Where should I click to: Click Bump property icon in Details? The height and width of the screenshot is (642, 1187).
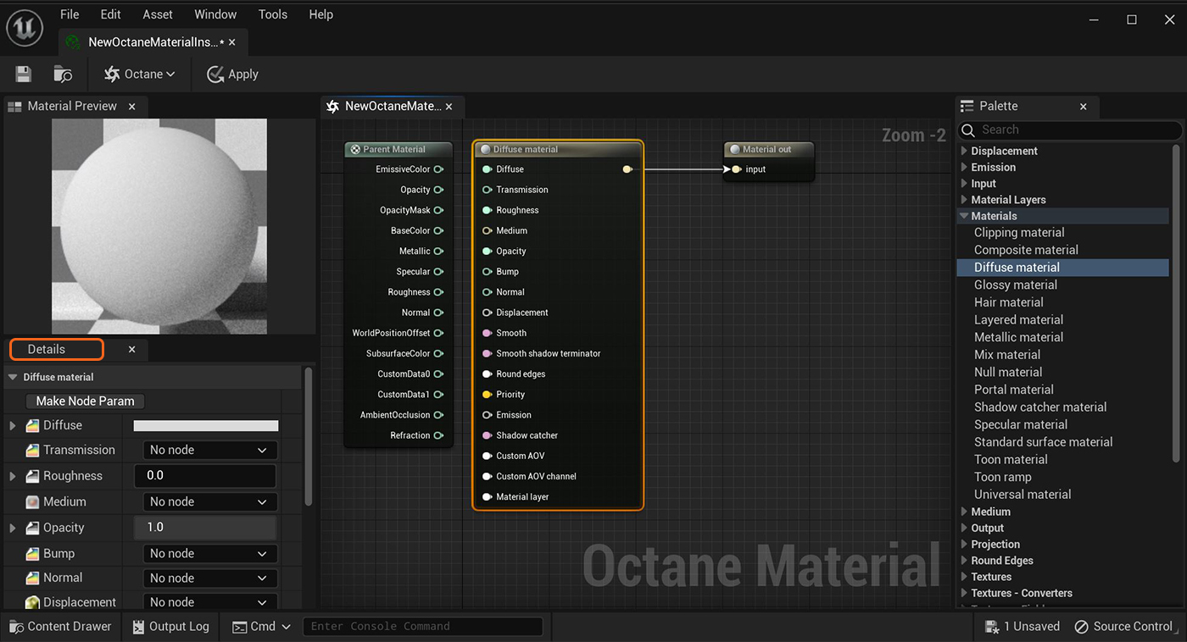(33, 553)
